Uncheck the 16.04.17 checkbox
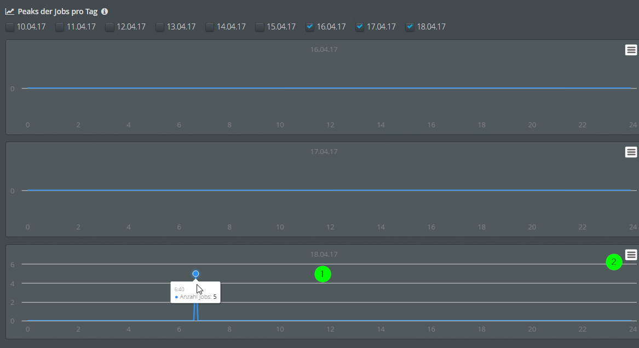 tap(310, 27)
